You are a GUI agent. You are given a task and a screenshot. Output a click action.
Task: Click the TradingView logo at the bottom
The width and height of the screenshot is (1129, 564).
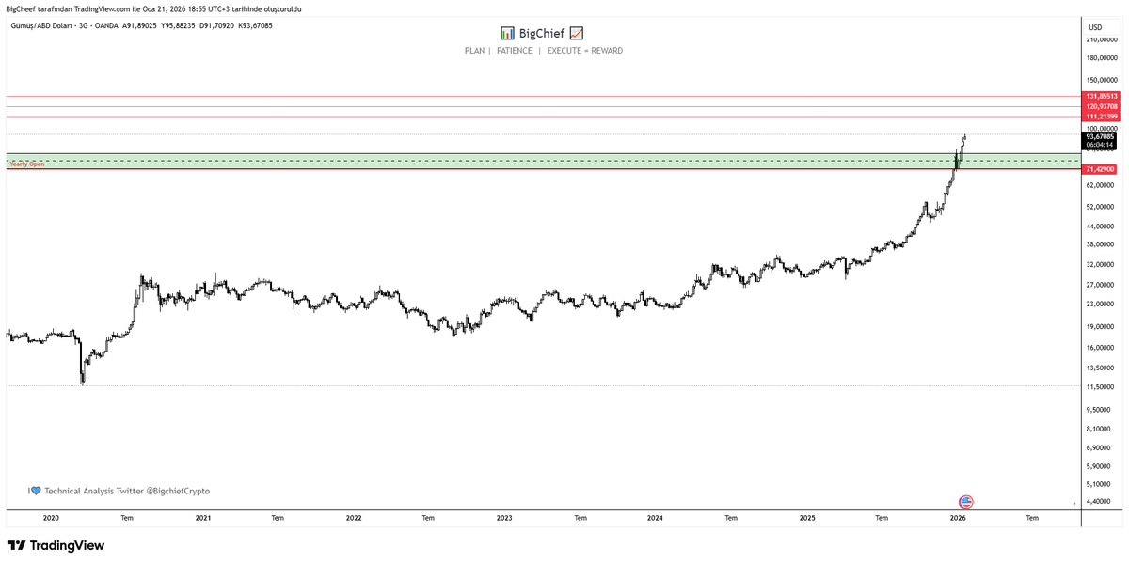[x=56, y=545]
